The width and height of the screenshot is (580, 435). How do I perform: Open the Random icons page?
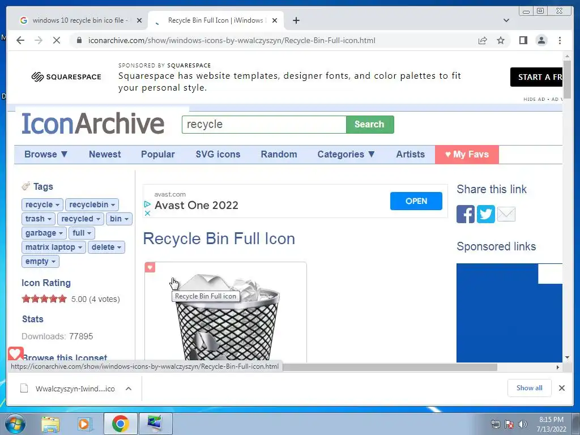279,154
